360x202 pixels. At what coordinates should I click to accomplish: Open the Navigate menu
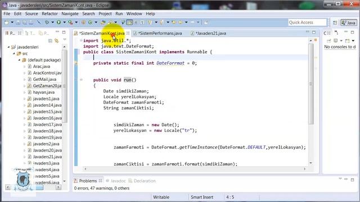pos(70,13)
